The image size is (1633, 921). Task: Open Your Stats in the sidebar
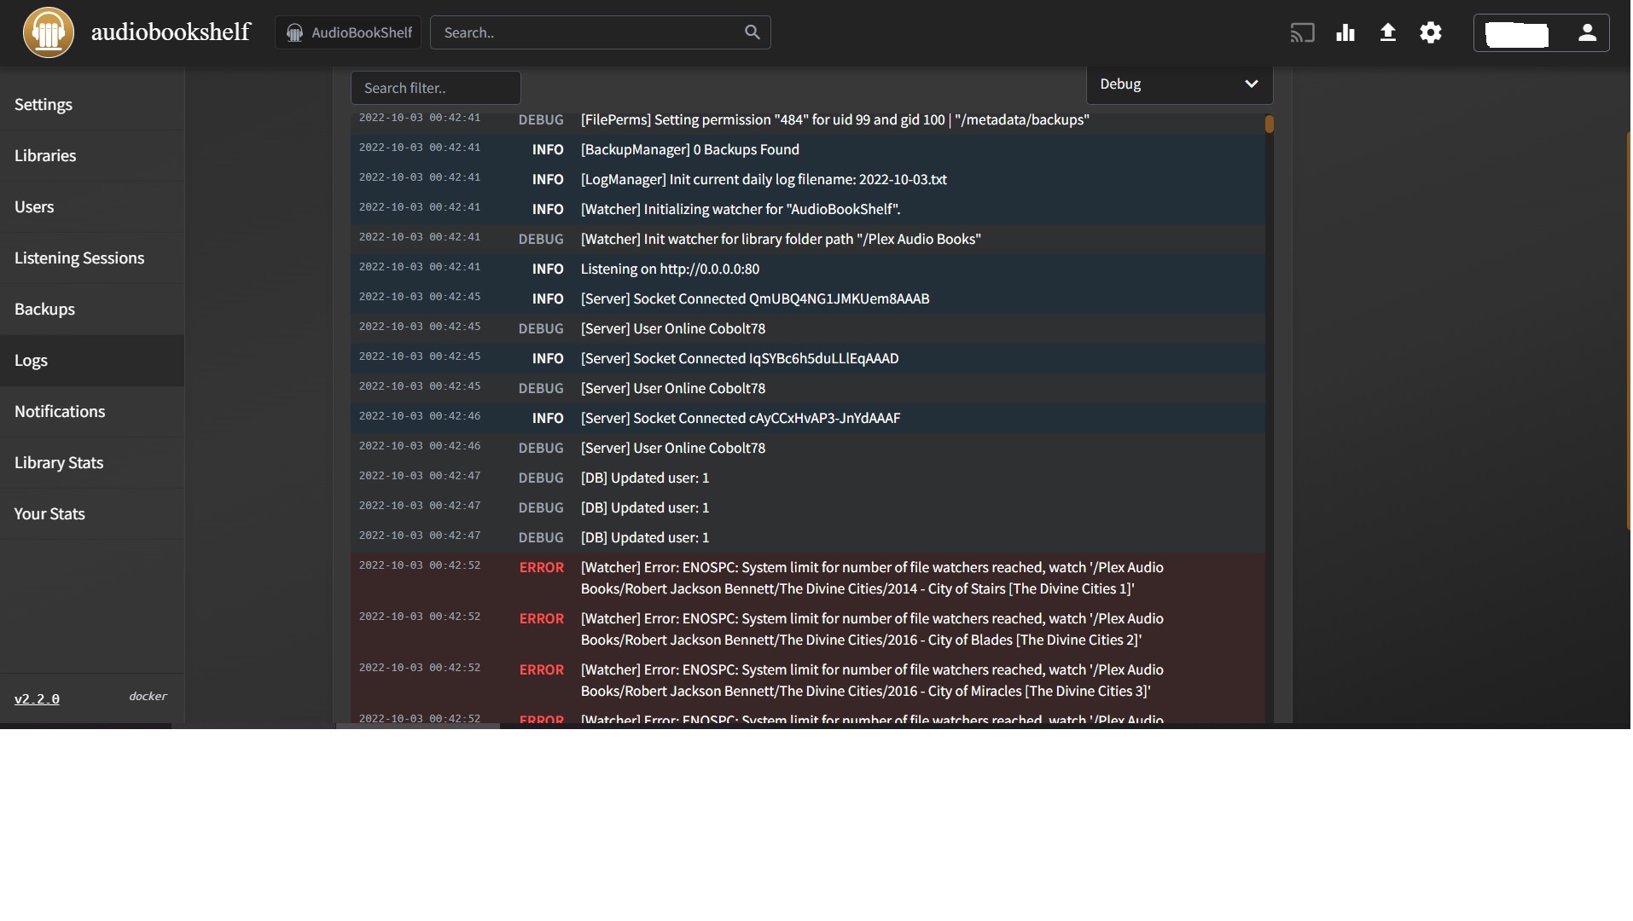click(x=92, y=514)
